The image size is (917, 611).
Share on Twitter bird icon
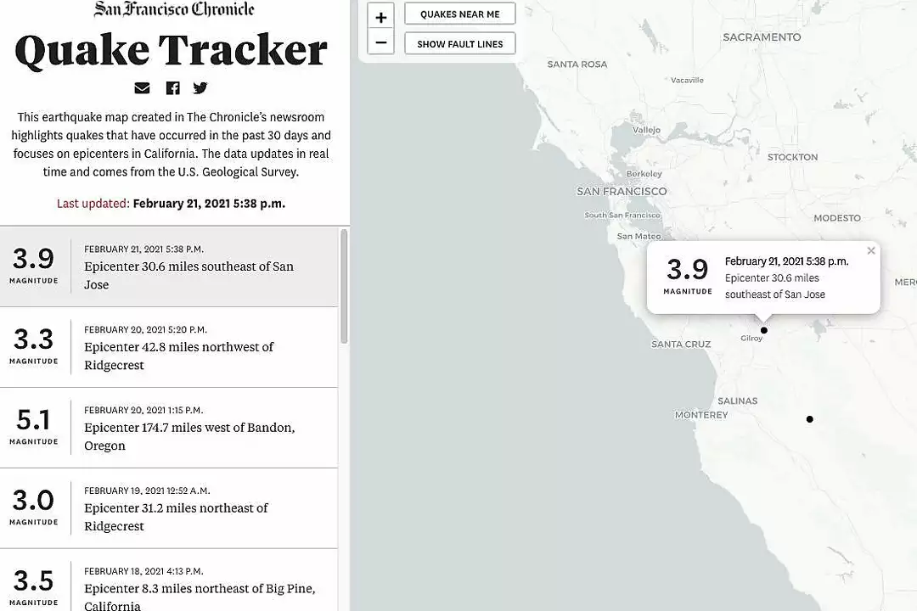click(200, 88)
